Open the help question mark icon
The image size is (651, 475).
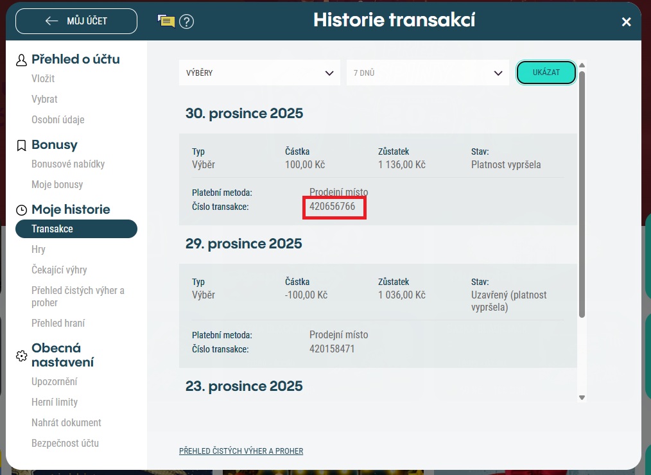click(x=186, y=21)
